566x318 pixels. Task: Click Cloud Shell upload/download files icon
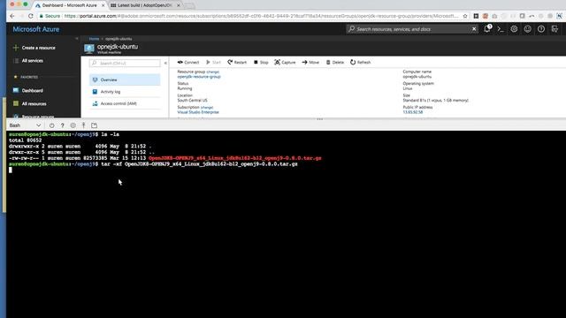tap(83, 125)
